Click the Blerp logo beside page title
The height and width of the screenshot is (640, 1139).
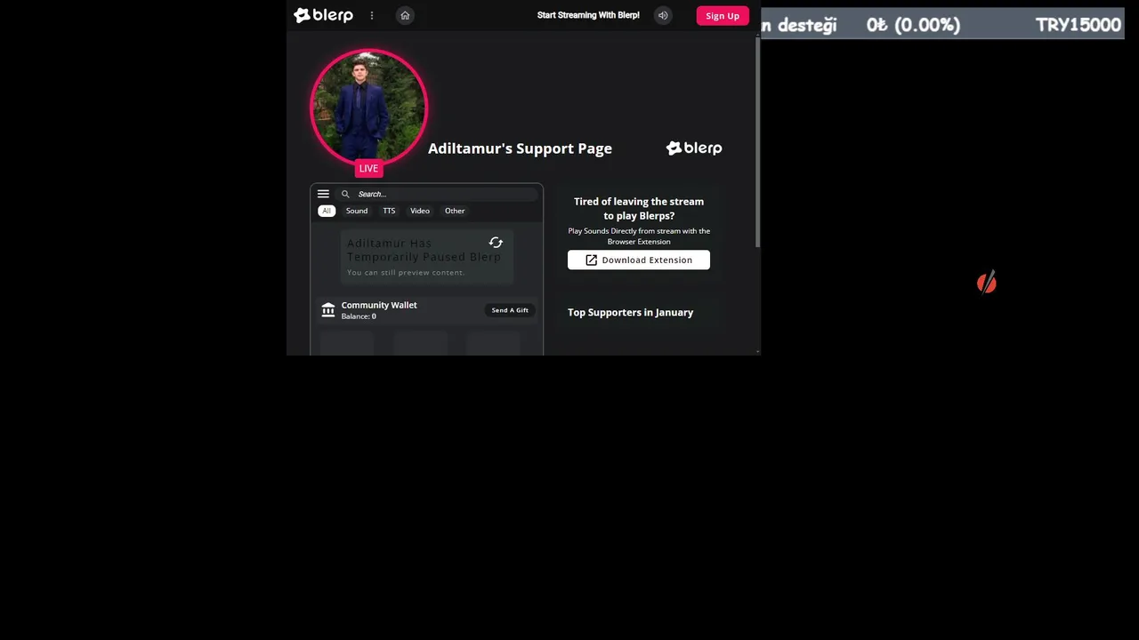694,148
